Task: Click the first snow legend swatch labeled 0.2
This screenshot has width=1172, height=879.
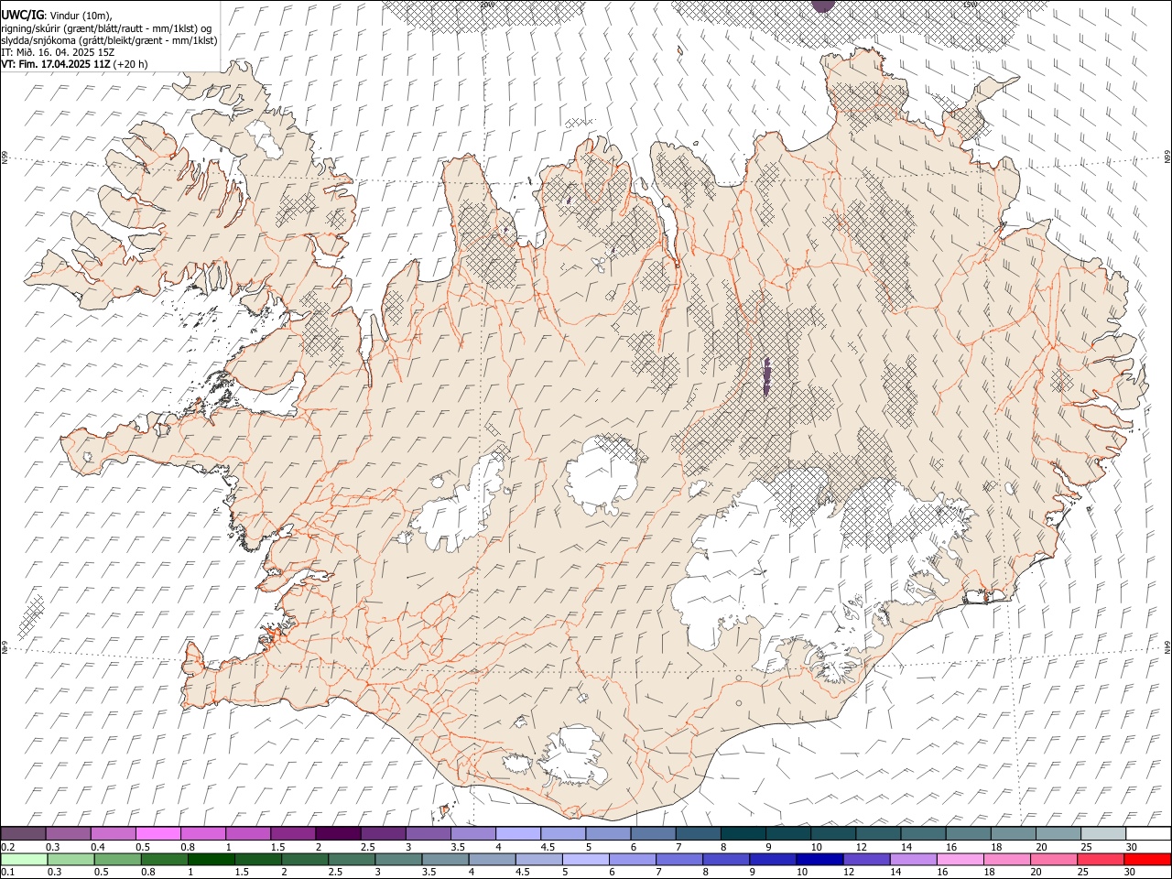Action: pyautogui.click(x=23, y=833)
